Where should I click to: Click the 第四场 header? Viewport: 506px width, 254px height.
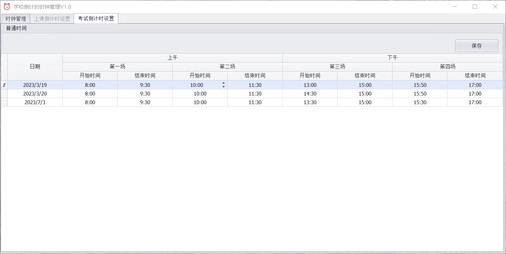tap(448, 67)
